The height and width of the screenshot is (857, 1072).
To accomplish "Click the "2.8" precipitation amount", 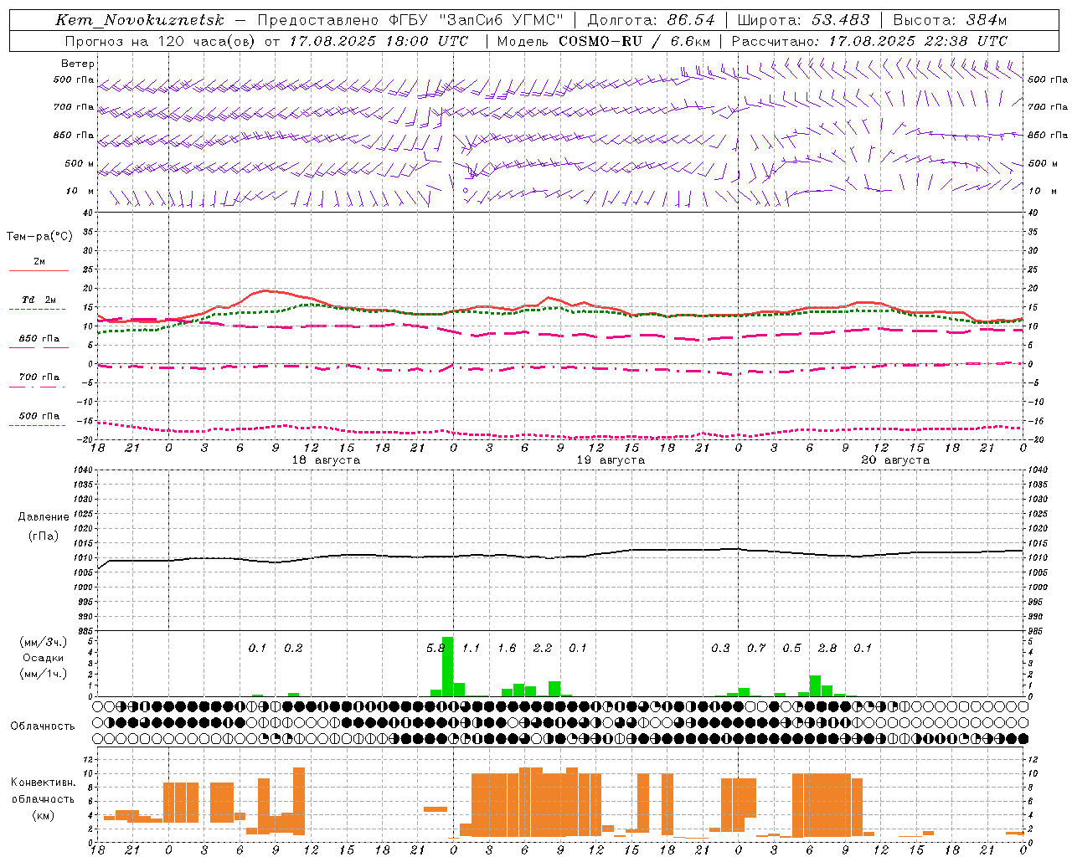I will (827, 649).
